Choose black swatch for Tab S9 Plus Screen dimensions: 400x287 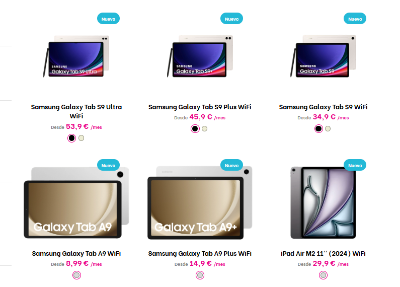pos(195,129)
